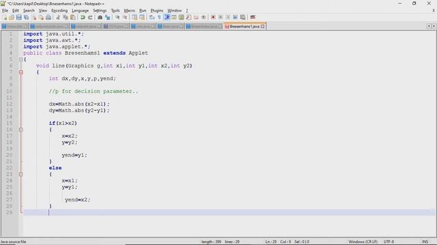Open the Encoding menu
437x245 pixels.
pyautogui.click(x=59, y=11)
